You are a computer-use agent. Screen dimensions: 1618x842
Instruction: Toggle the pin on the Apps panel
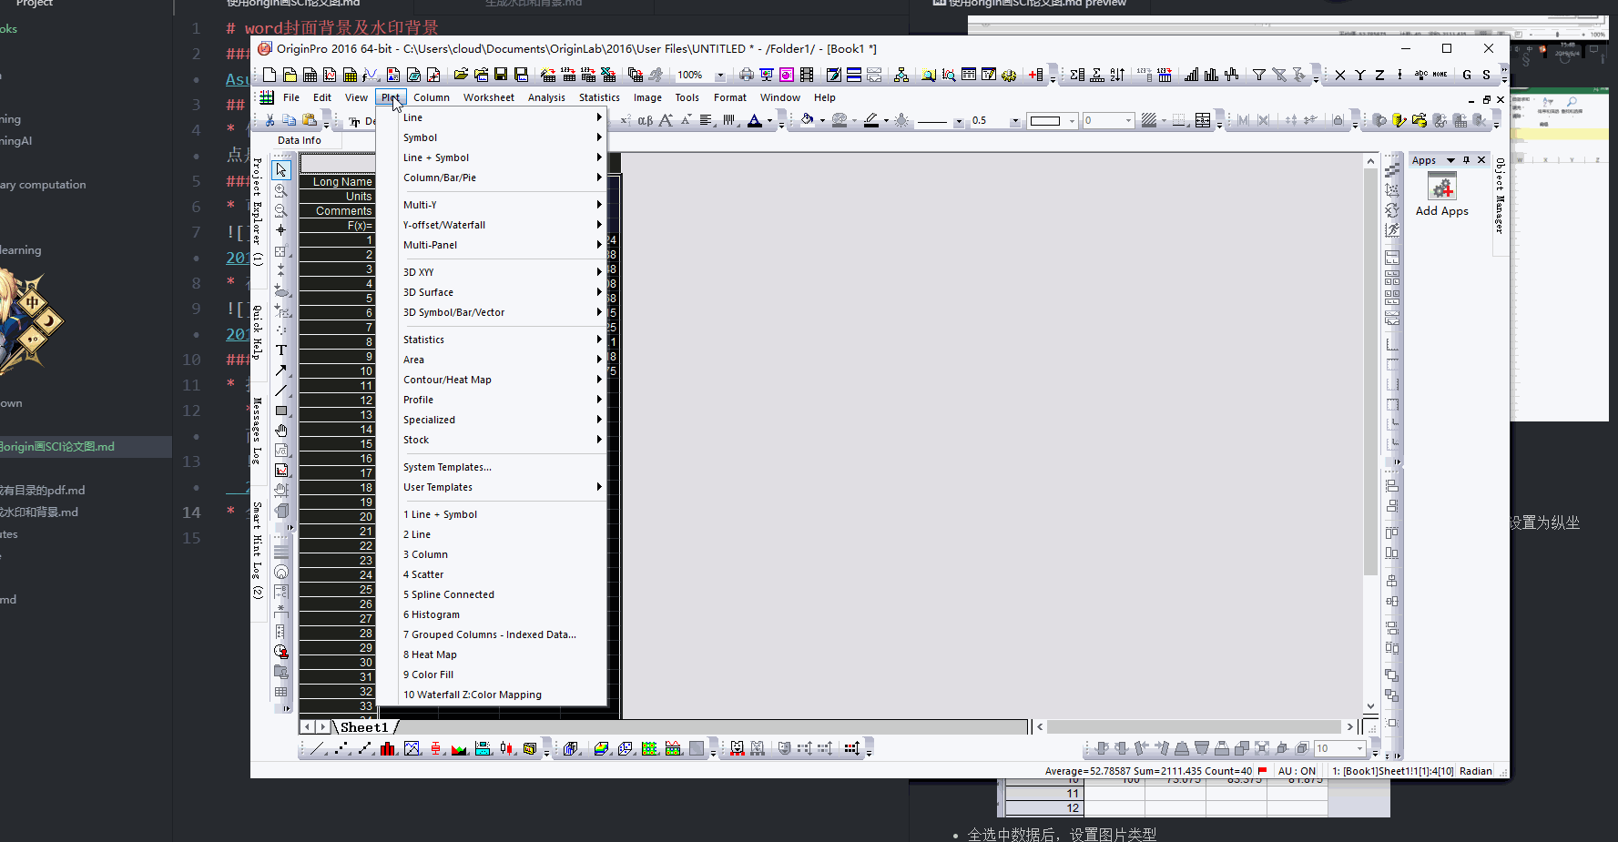pos(1466,160)
